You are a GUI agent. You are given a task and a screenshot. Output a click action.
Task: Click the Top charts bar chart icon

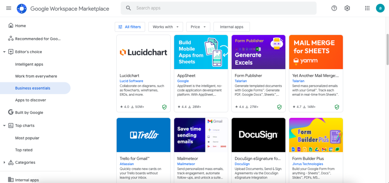pyautogui.click(x=11, y=125)
